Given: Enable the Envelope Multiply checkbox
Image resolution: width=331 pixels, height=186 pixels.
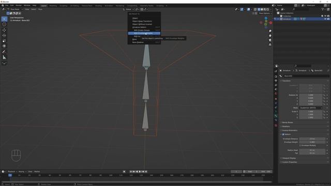Looking at the screenshot, I should point(300,146).
